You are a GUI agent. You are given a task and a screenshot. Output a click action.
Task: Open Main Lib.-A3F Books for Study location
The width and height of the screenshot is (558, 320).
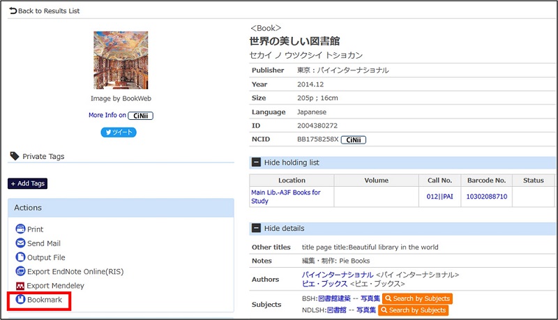tap(286, 197)
